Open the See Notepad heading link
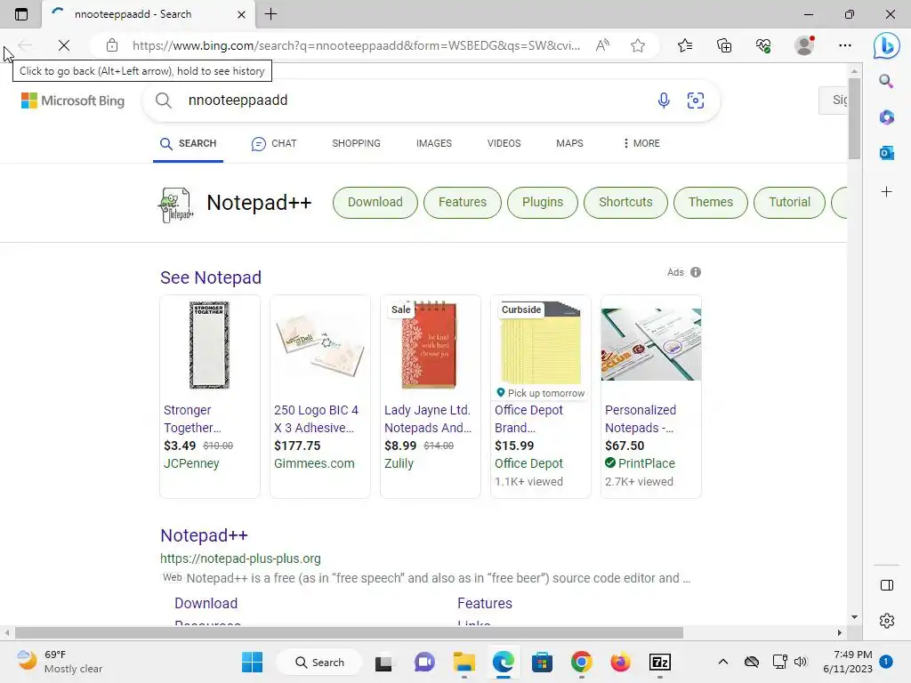 pos(211,277)
